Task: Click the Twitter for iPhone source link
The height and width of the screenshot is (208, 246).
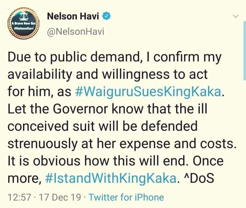Action: click(126, 197)
